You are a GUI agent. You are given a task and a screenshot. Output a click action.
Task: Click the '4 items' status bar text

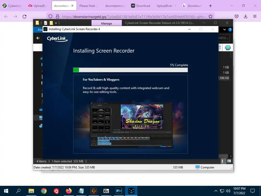coord(42,161)
